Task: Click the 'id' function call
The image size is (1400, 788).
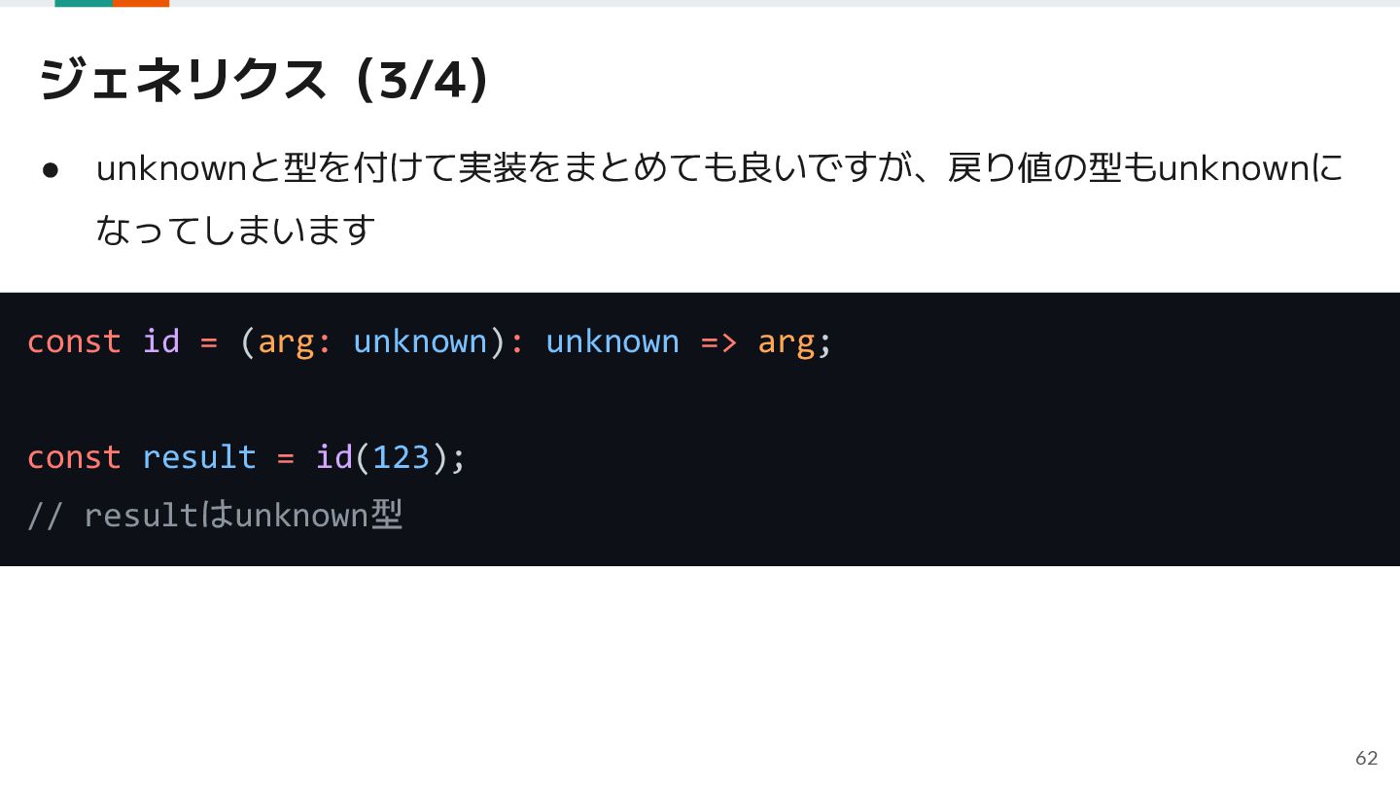Action: [333, 457]
